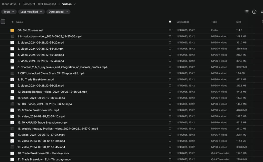Expand the Last modified filter

coord(31,12)
